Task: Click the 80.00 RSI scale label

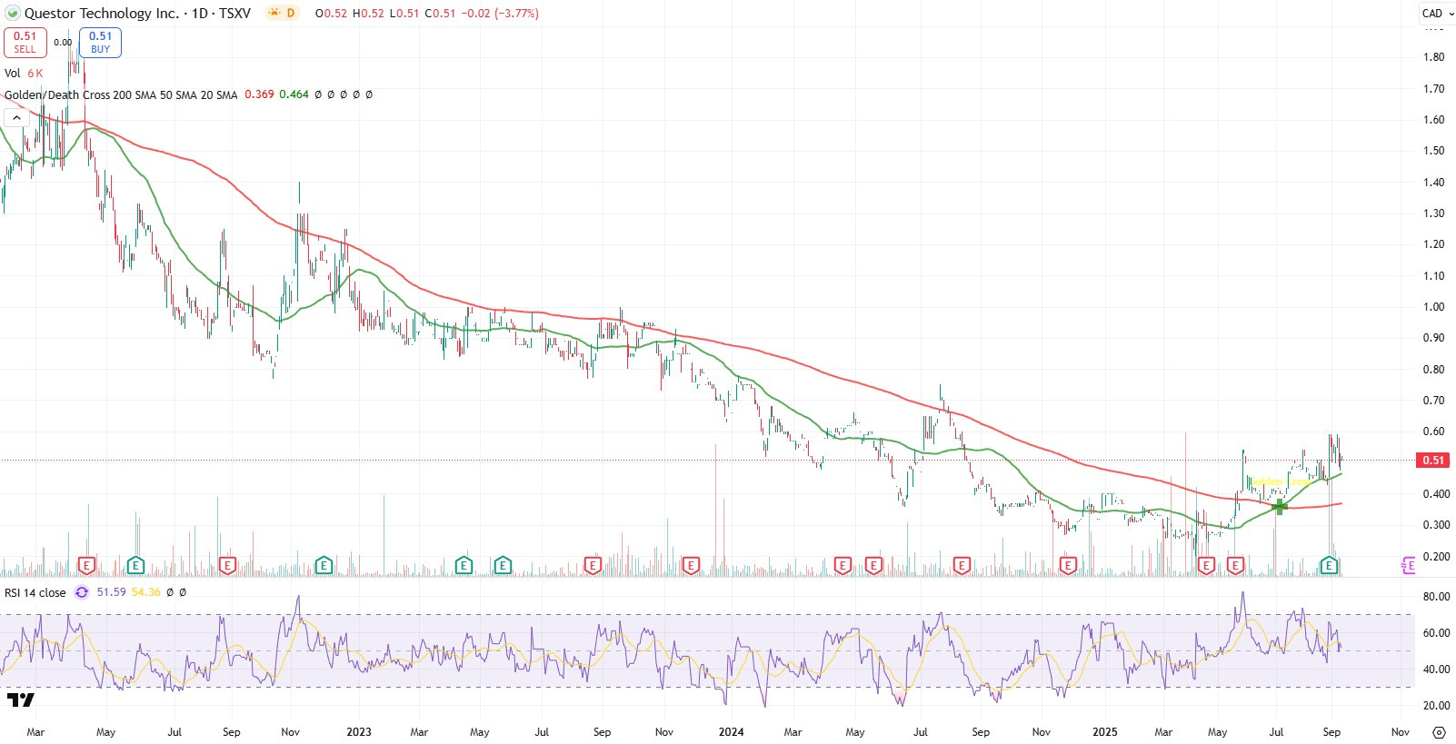Action: (x=1436, y=597)
